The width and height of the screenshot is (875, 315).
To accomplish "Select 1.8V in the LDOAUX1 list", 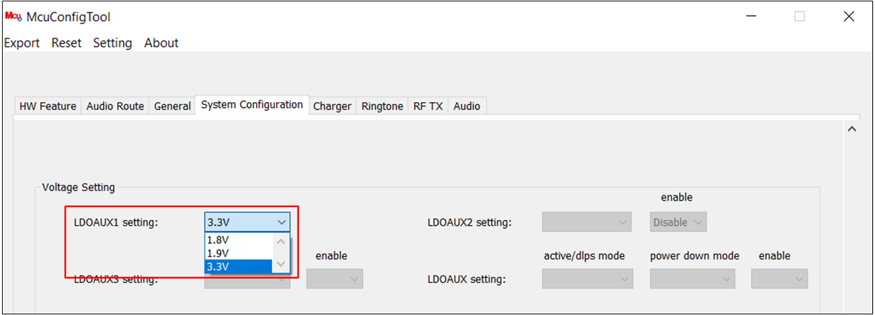I will click(239, 240).
